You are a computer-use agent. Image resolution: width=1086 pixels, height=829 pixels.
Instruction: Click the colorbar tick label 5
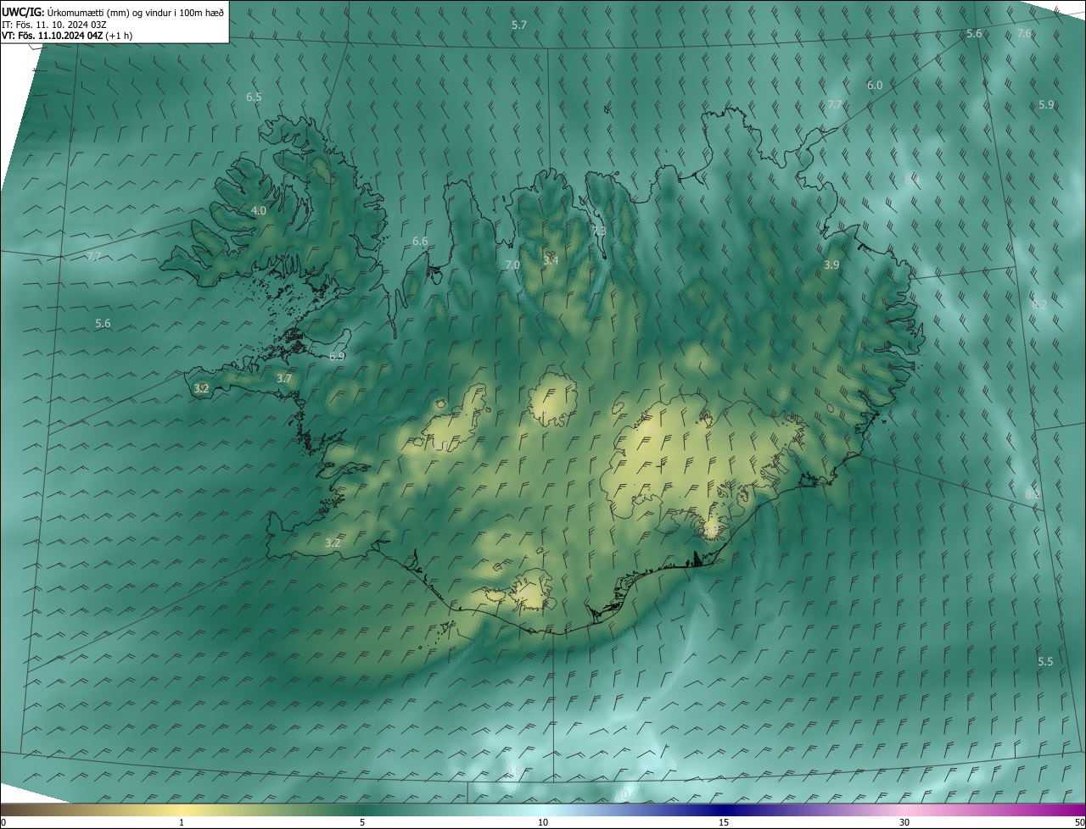pos(362,823)
